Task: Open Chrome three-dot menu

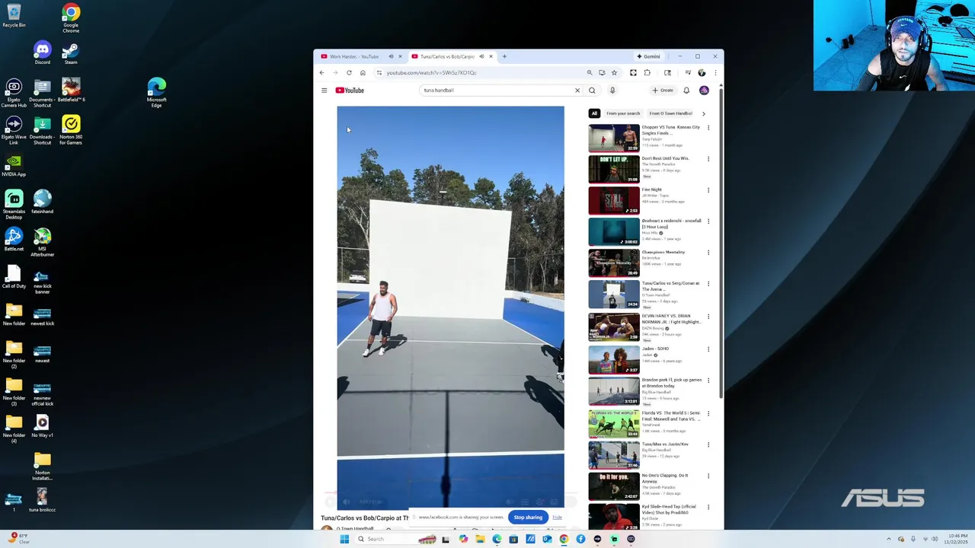Action: tap(715, 73)
